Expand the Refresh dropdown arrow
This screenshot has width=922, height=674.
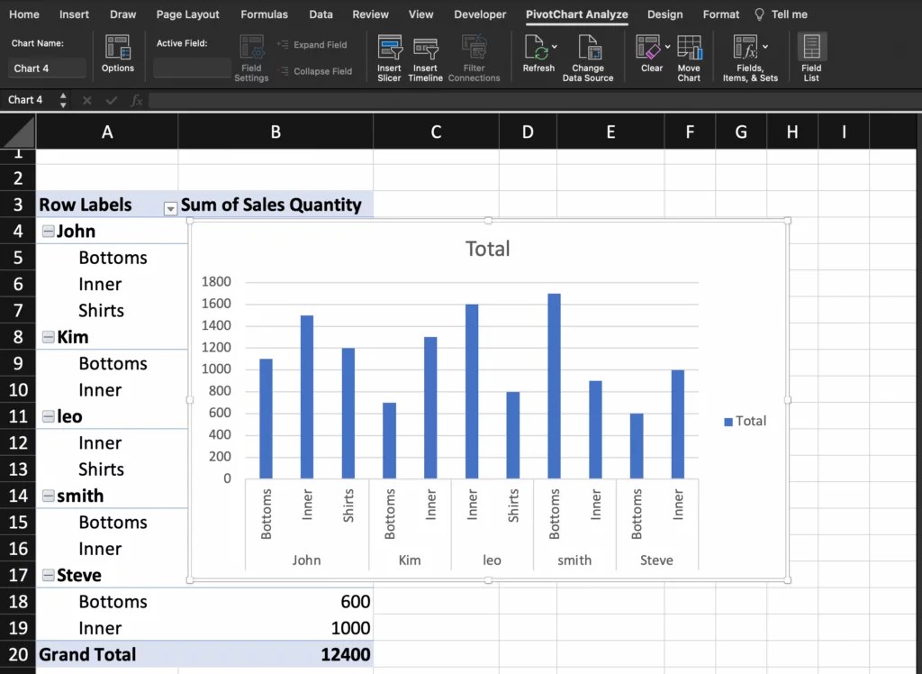555,46
